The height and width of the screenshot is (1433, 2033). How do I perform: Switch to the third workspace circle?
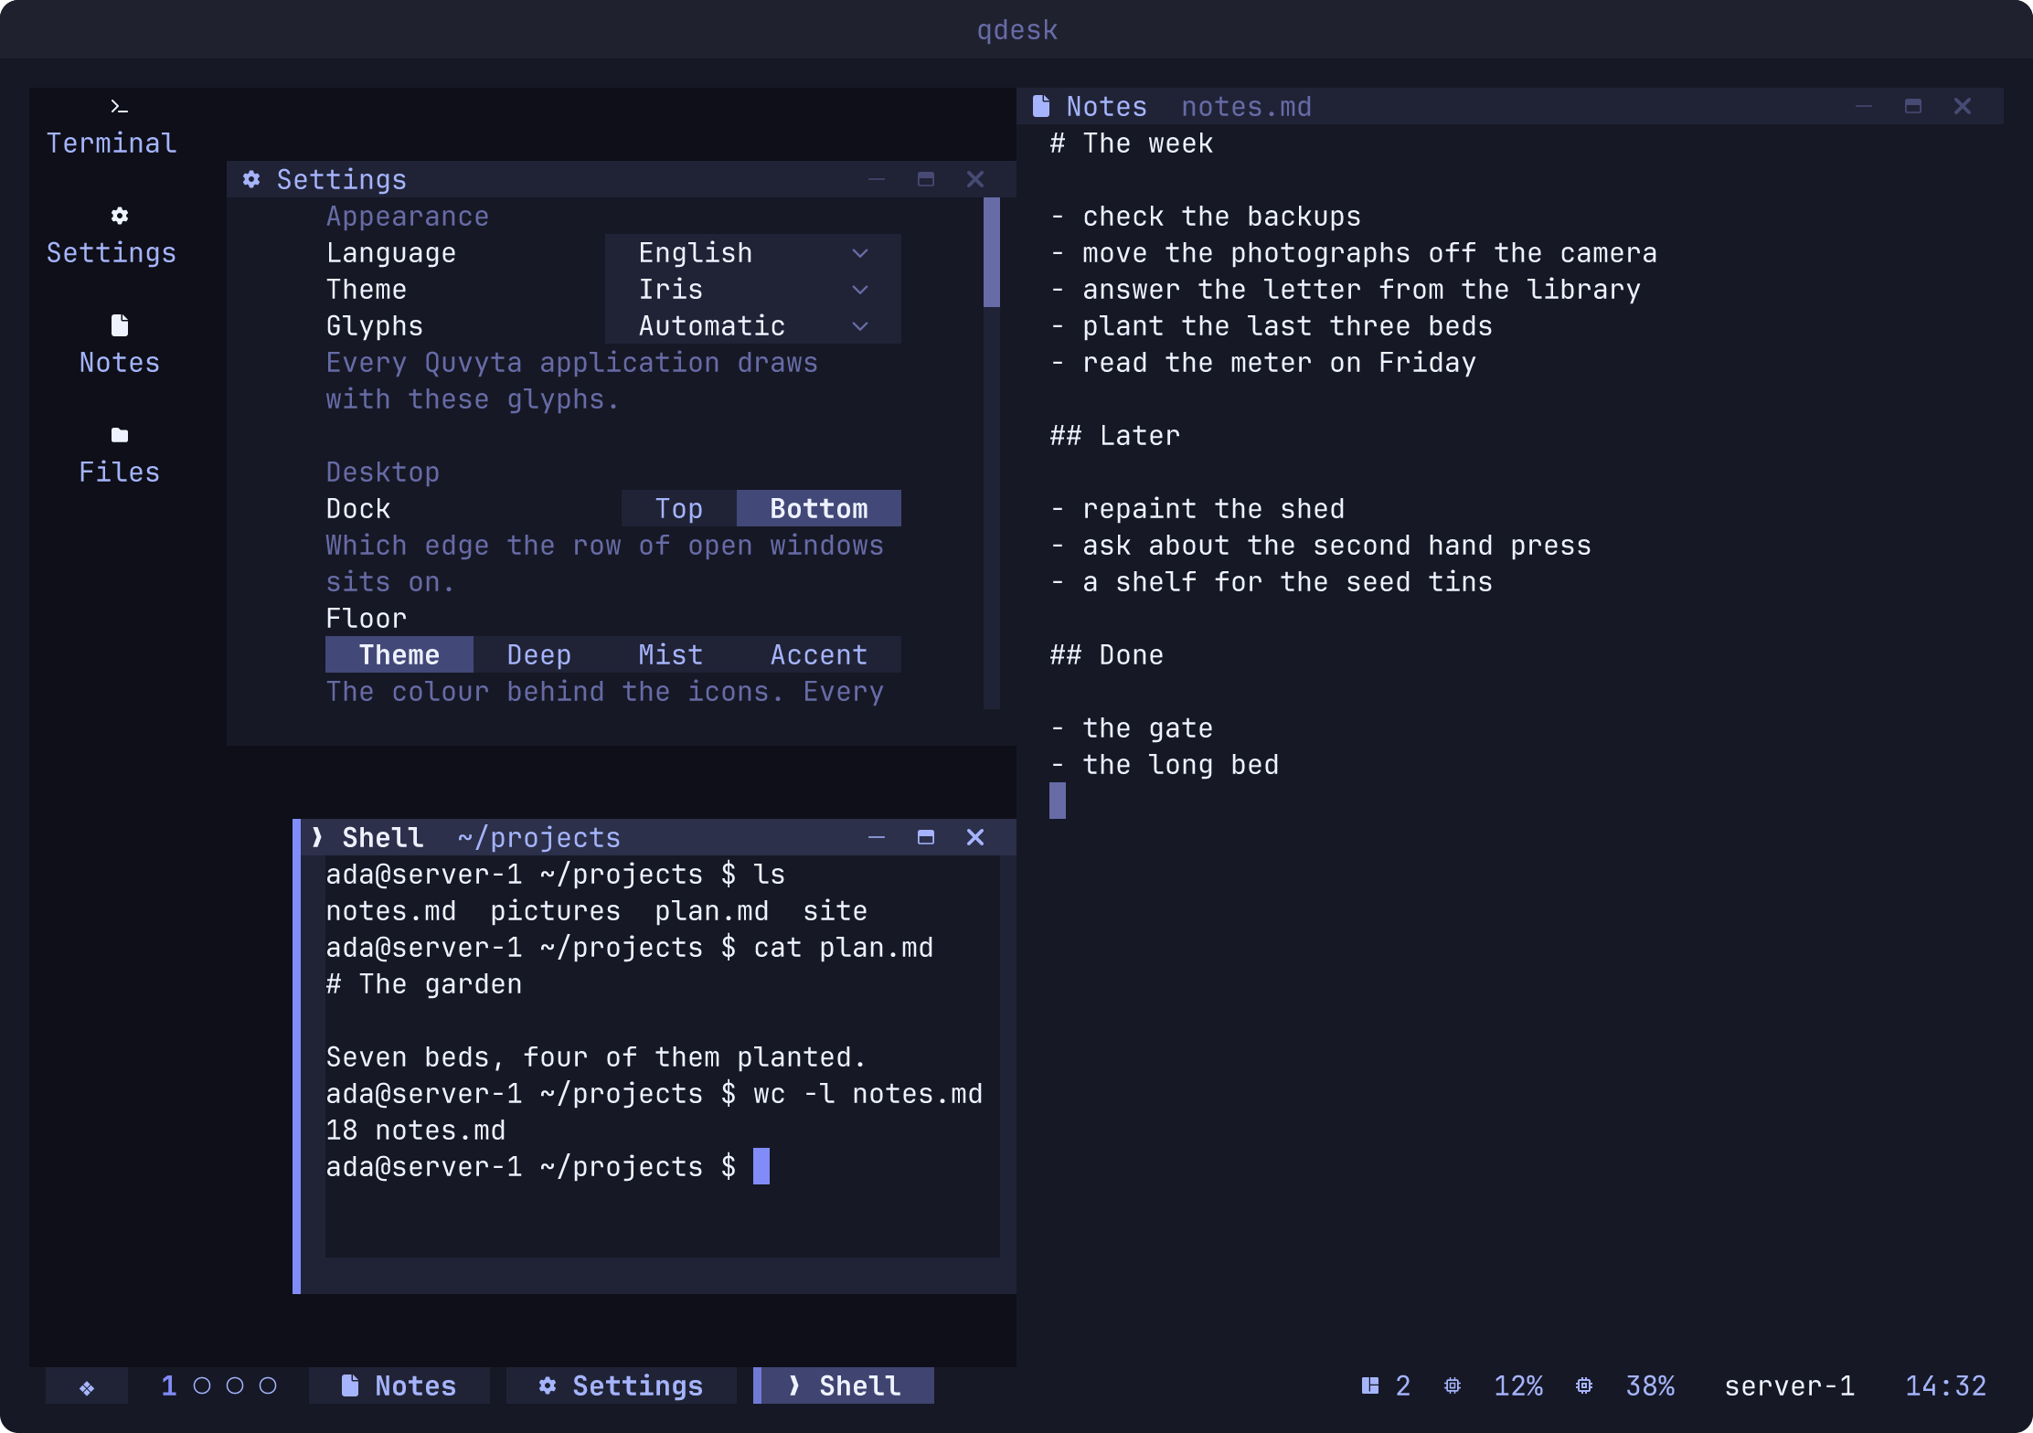235,1386
